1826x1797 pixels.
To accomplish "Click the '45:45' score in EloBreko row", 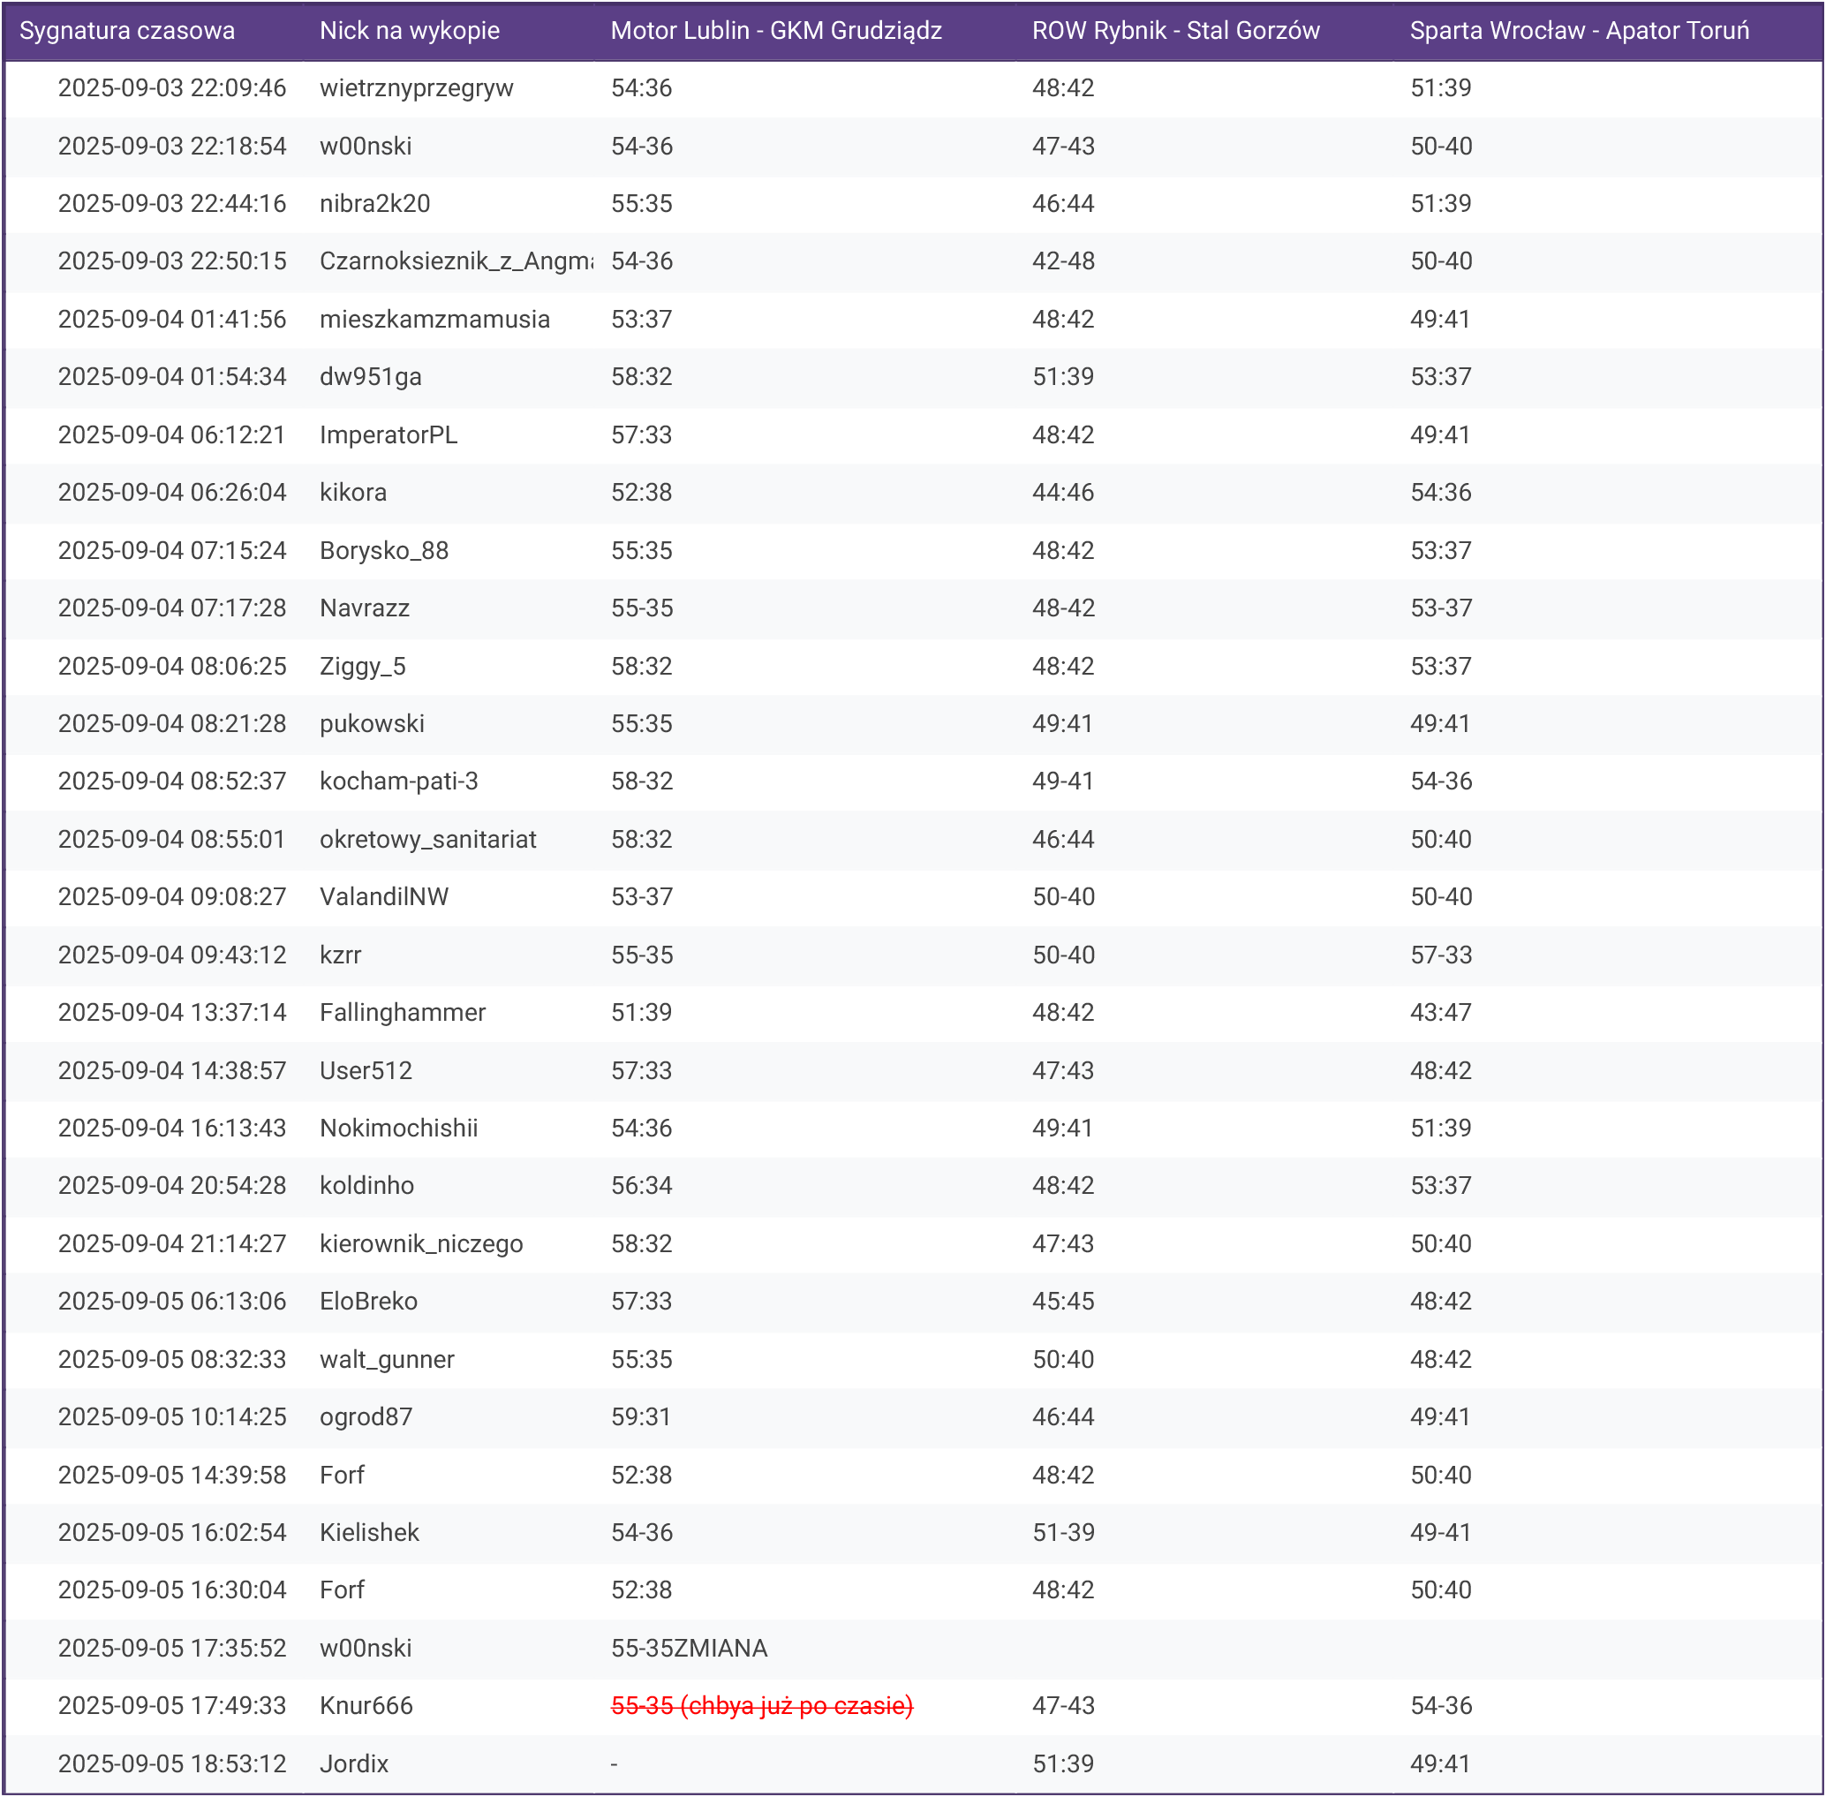I will (x=1062, y=1302).
